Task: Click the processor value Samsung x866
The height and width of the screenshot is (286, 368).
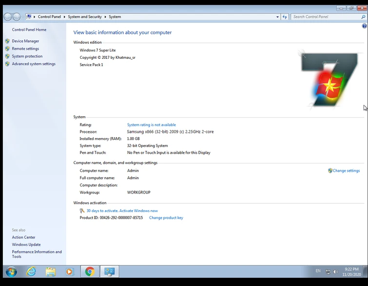Action: click(170, 132)
